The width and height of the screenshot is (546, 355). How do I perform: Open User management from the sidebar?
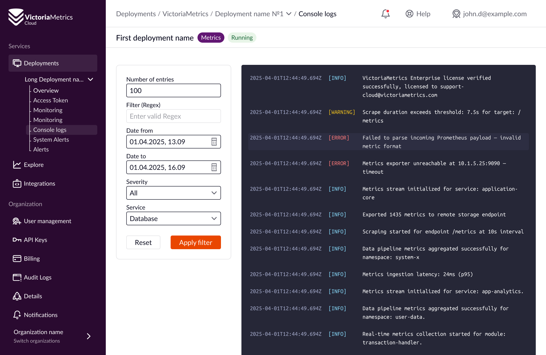point(47,221)
